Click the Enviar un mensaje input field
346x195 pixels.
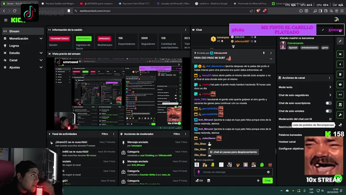pos(233,172)
